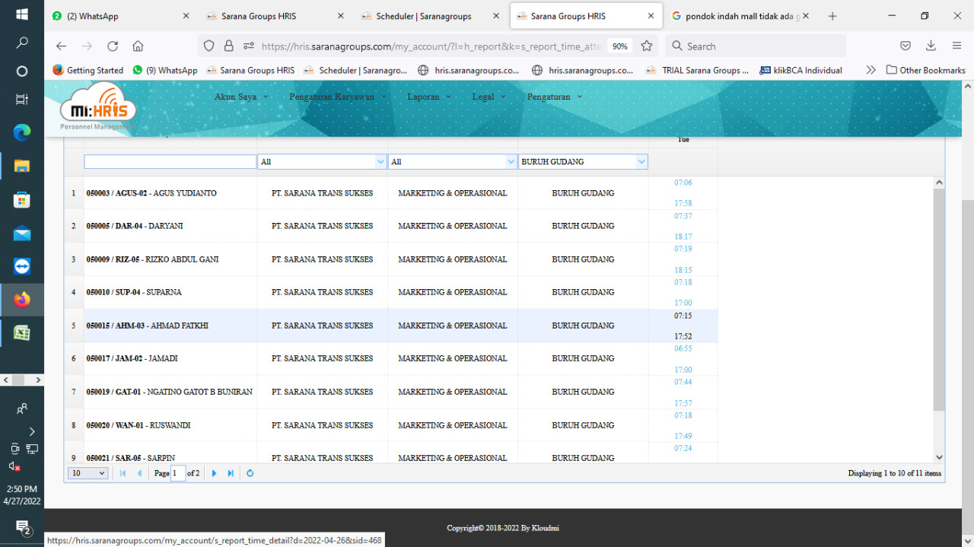Change the rows-per-page dropdown
974x547 pixels.
pos(88,473)
